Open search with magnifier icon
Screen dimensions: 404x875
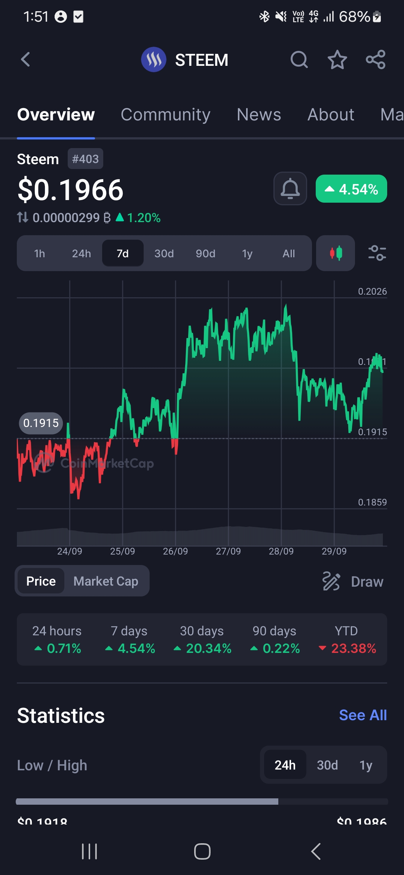click(x=299, y=59)
